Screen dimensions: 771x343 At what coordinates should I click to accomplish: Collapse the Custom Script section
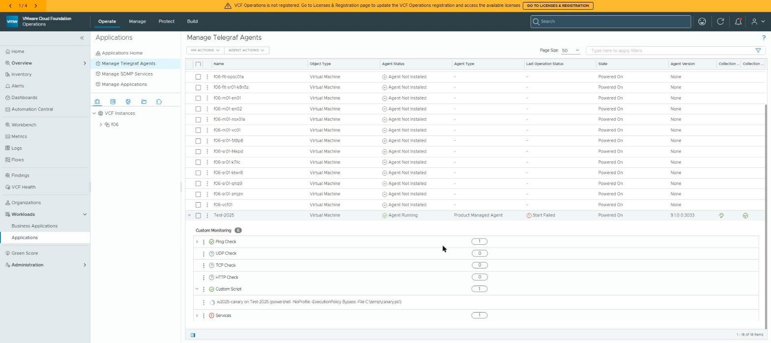[197, 289]
